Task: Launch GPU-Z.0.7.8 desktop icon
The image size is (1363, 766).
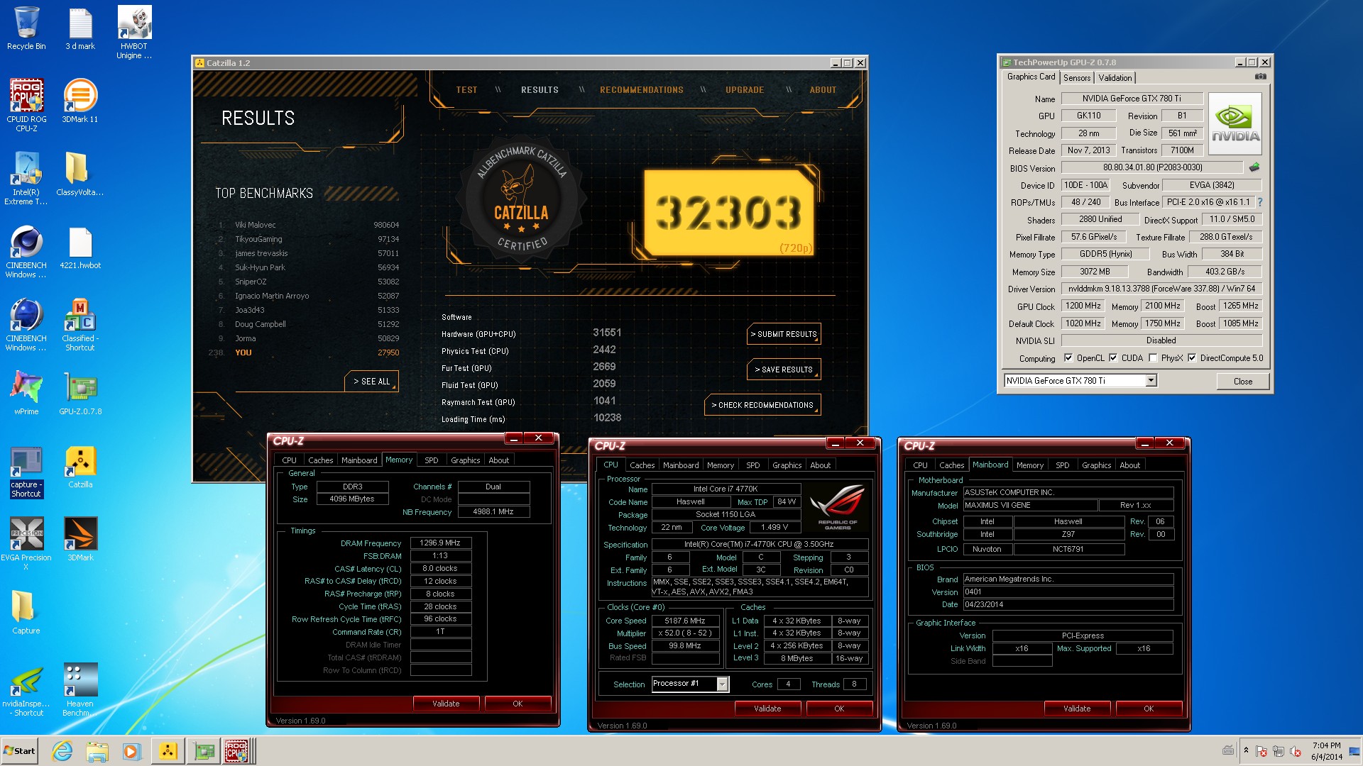Action: click(x=80, y=393)
